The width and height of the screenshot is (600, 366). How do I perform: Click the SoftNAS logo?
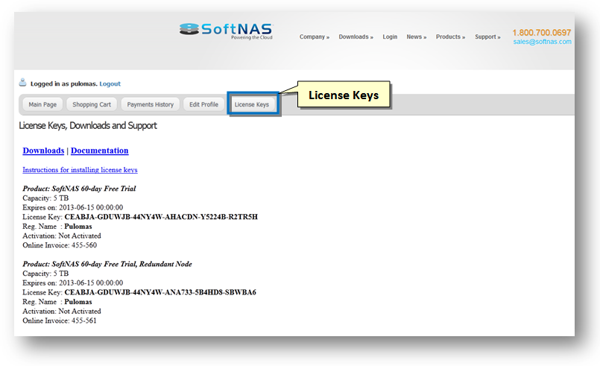pyautogui.click(x=226, y=30)
